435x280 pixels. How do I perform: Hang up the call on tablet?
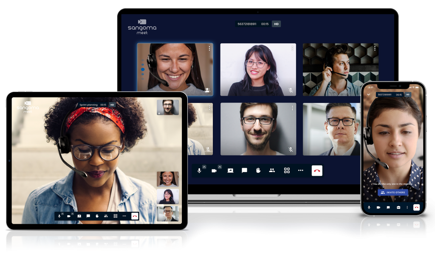[135, 216]
